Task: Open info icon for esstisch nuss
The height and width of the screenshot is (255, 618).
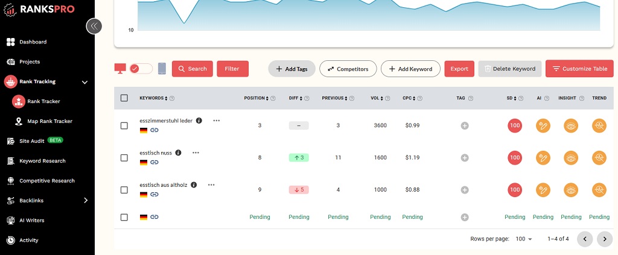Action: (x=178, y=153)
